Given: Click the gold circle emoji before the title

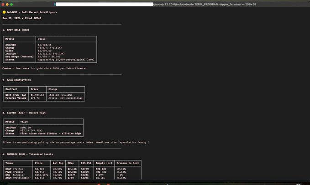Looking at the screenshot, I should point(4,12).
